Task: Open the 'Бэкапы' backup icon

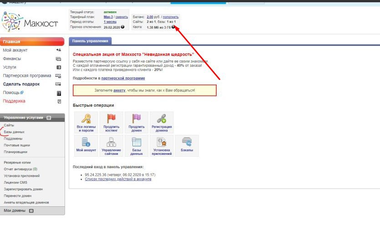Action: [187, 145]
